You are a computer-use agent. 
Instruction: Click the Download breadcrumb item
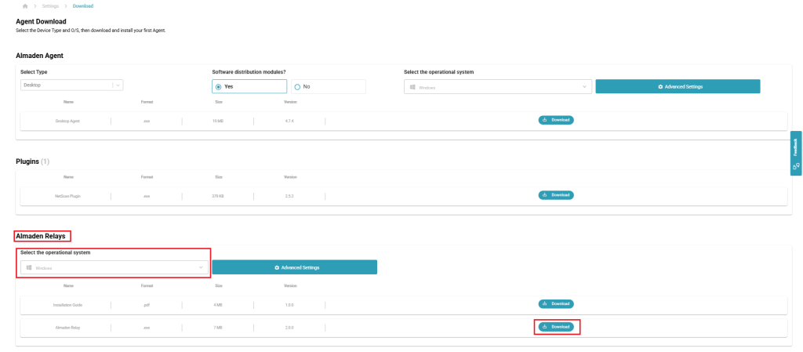point(83,6)
